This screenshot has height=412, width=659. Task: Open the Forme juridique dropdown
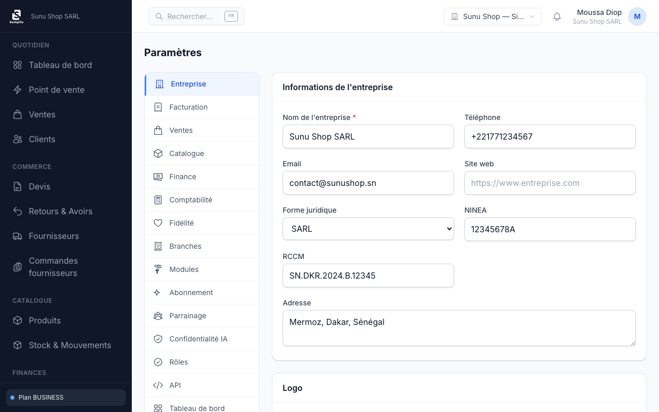368,228
